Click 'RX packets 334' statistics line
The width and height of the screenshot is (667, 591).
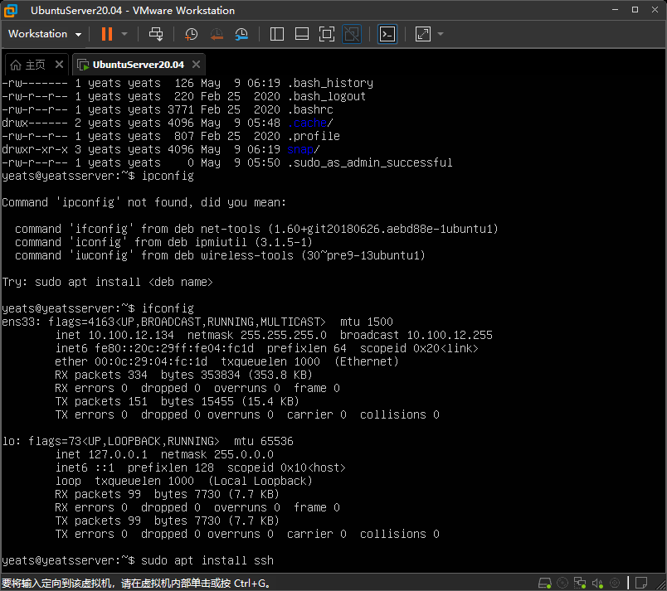[184, 375]
